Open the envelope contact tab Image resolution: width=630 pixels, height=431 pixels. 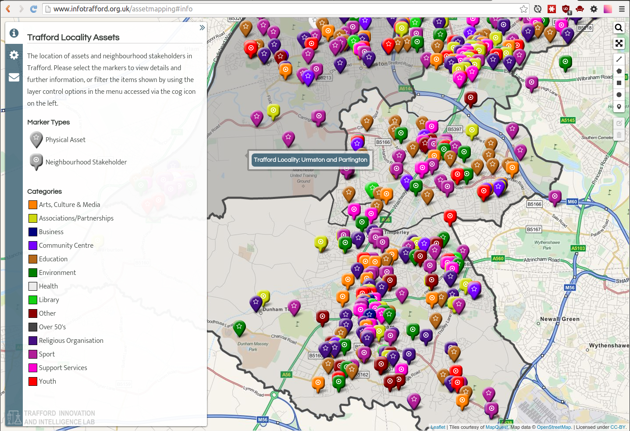click(x=14, y=77)
